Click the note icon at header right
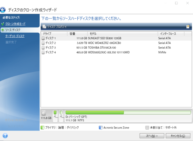Screen dimensions: 193x141 (x=188, y=26)
